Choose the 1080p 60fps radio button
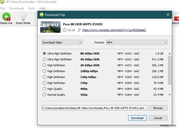Viewport: 179px width, 128px height. [44, 71]
